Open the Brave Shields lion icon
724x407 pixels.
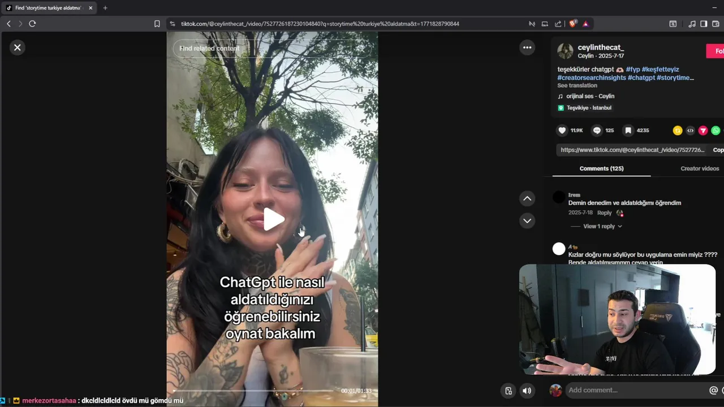(x=572, y=24)
